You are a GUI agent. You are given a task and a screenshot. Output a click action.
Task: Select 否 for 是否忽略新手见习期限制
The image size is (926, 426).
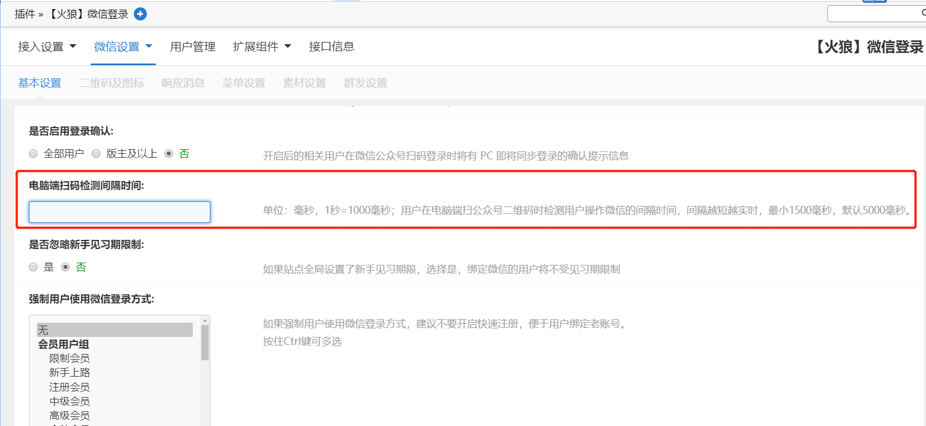pyautogui.click(x=66, y=267)
